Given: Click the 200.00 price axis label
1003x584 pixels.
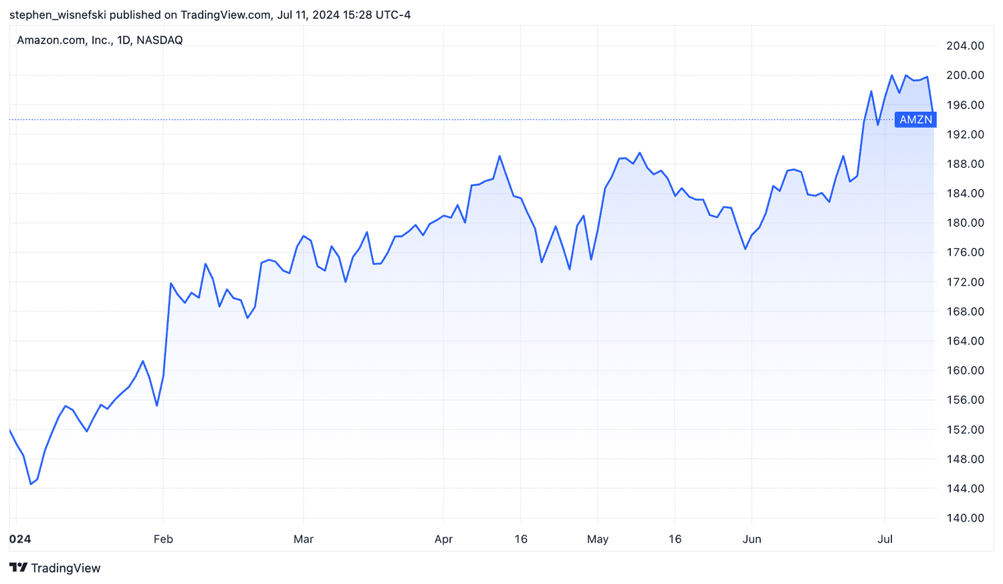Looking at the screenshot, I should [x=965, y=75].
